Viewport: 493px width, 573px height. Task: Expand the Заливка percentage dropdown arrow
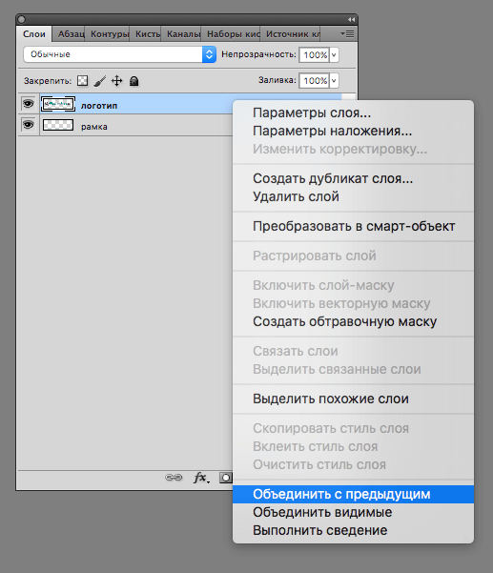coord(334,80)
